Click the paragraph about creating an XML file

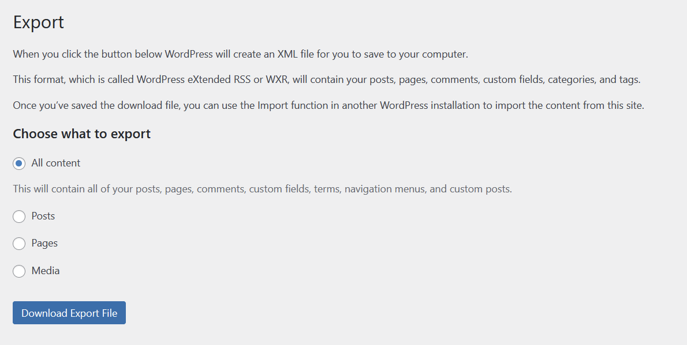[241, 54]
